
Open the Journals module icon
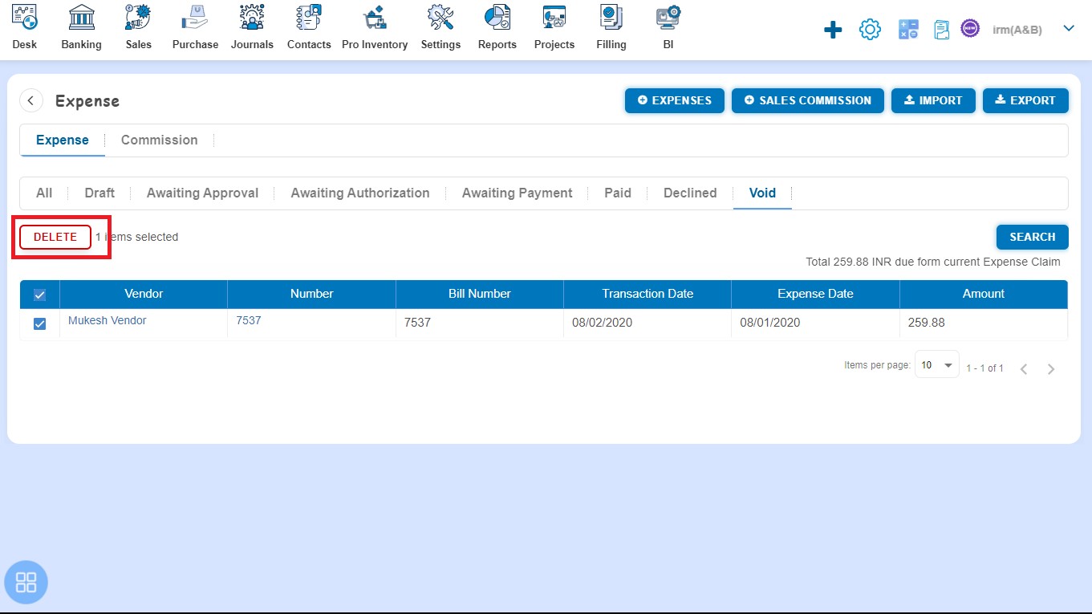click(252, 18)
